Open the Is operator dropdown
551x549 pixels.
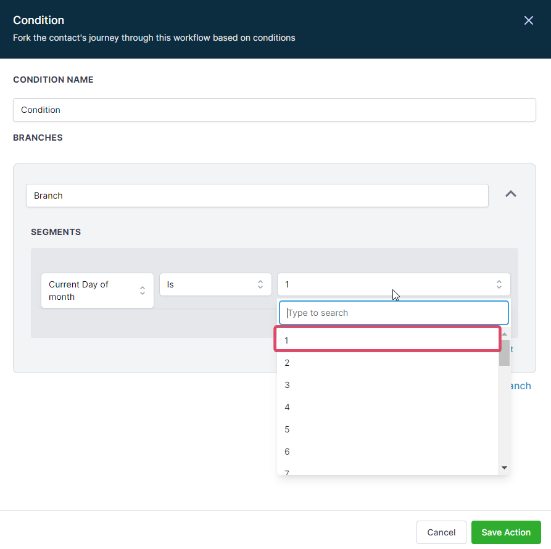215,284
